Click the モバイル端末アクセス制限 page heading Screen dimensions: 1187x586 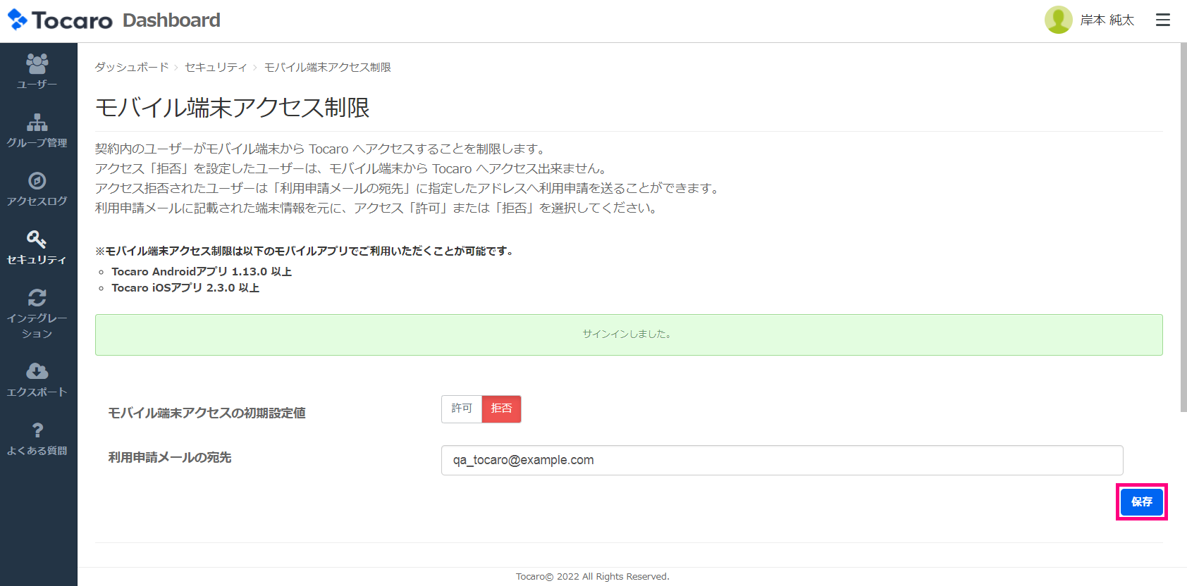(233, 107)
